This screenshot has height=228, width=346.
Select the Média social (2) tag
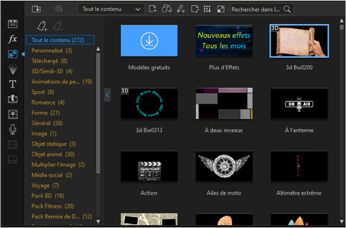coord(52,175)
